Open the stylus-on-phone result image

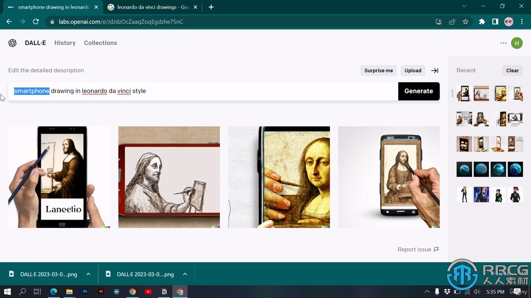pyautogui.click(x=389, y=177)
